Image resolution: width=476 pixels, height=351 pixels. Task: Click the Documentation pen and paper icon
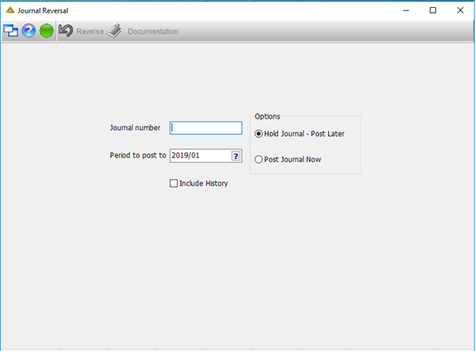(x=114, y=31)
